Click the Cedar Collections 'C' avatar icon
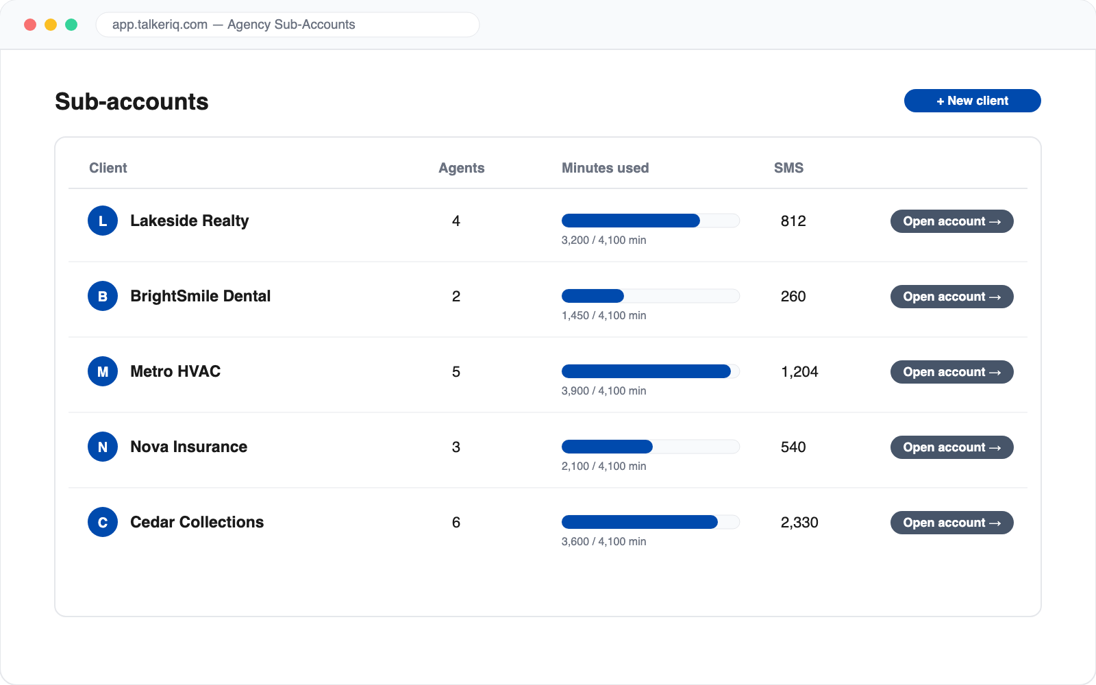This screenshot has width=1096, height=685. click(103, 522)
